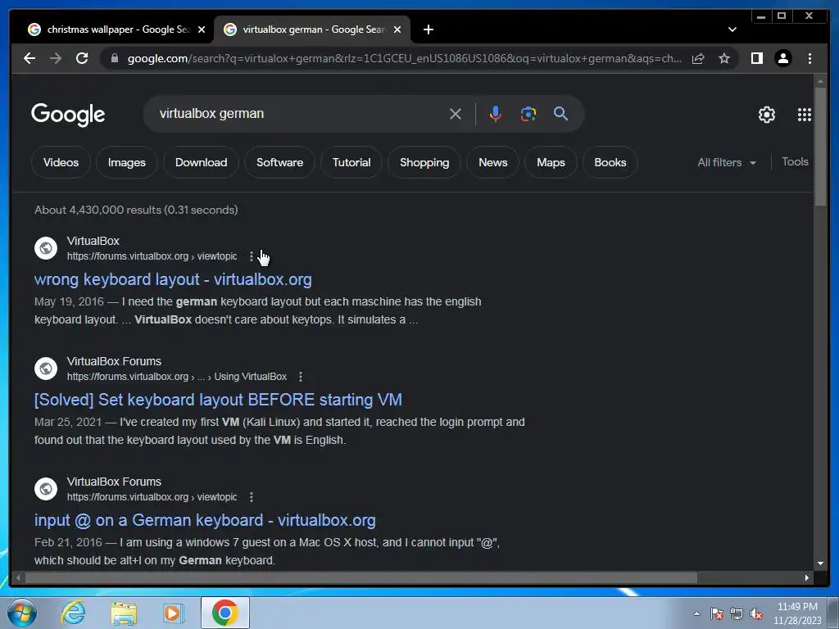Open '[Solved] Set keyboard layout BEFORE starting VM'
This screenshot has width=839, height=629.
tap(218, 400)
